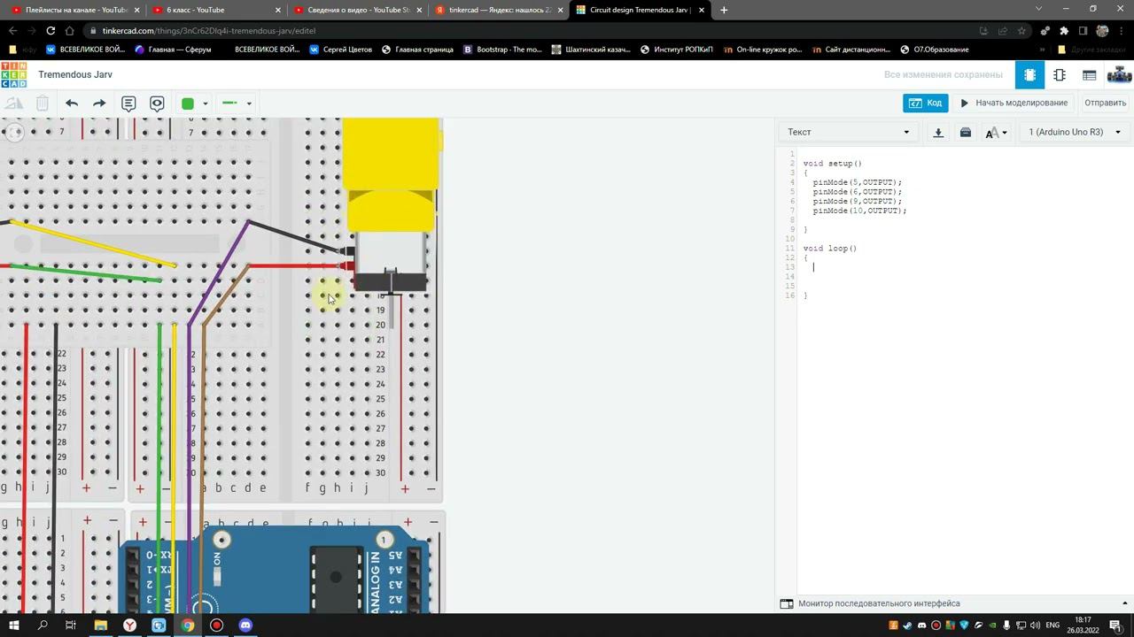Image resolution: width=1134 pixels, height=637 pixels.
Task: Switch to schematic view icon
Action: (x=1060, y=75)
